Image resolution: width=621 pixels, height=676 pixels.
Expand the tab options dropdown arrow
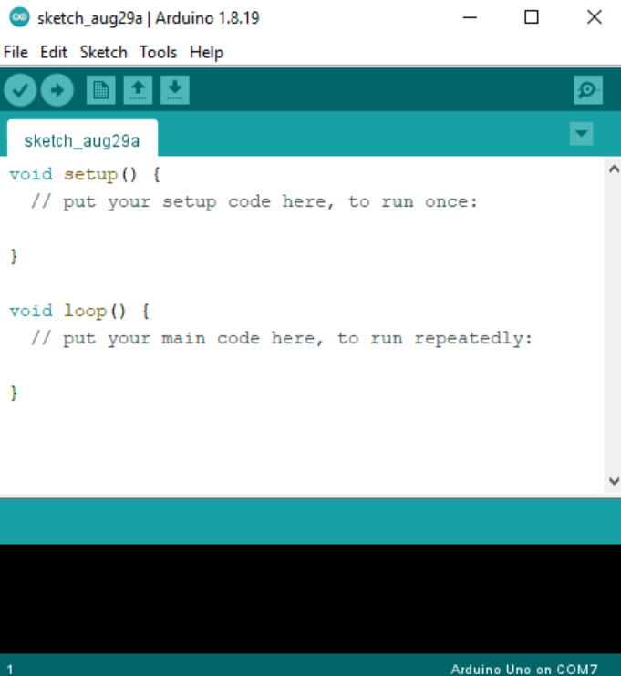(581, 135)
